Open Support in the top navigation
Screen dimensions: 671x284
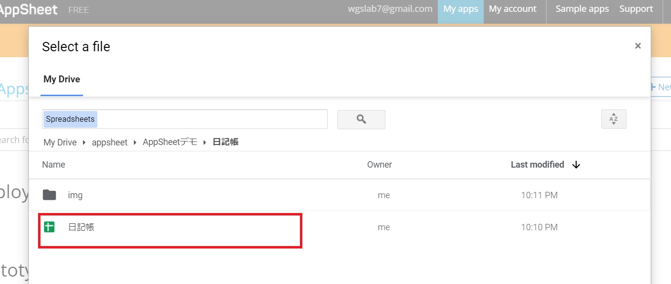[x=636, y=9]
